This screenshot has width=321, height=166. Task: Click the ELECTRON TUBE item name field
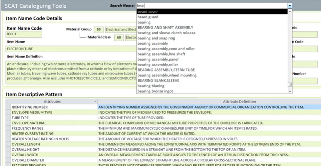[x=69, y=49]
